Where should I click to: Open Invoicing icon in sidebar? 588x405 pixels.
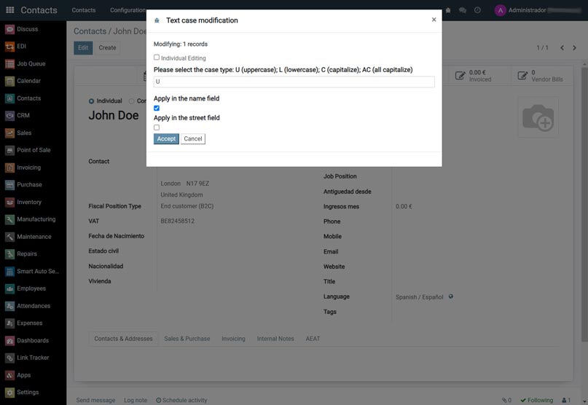(9, 168)
